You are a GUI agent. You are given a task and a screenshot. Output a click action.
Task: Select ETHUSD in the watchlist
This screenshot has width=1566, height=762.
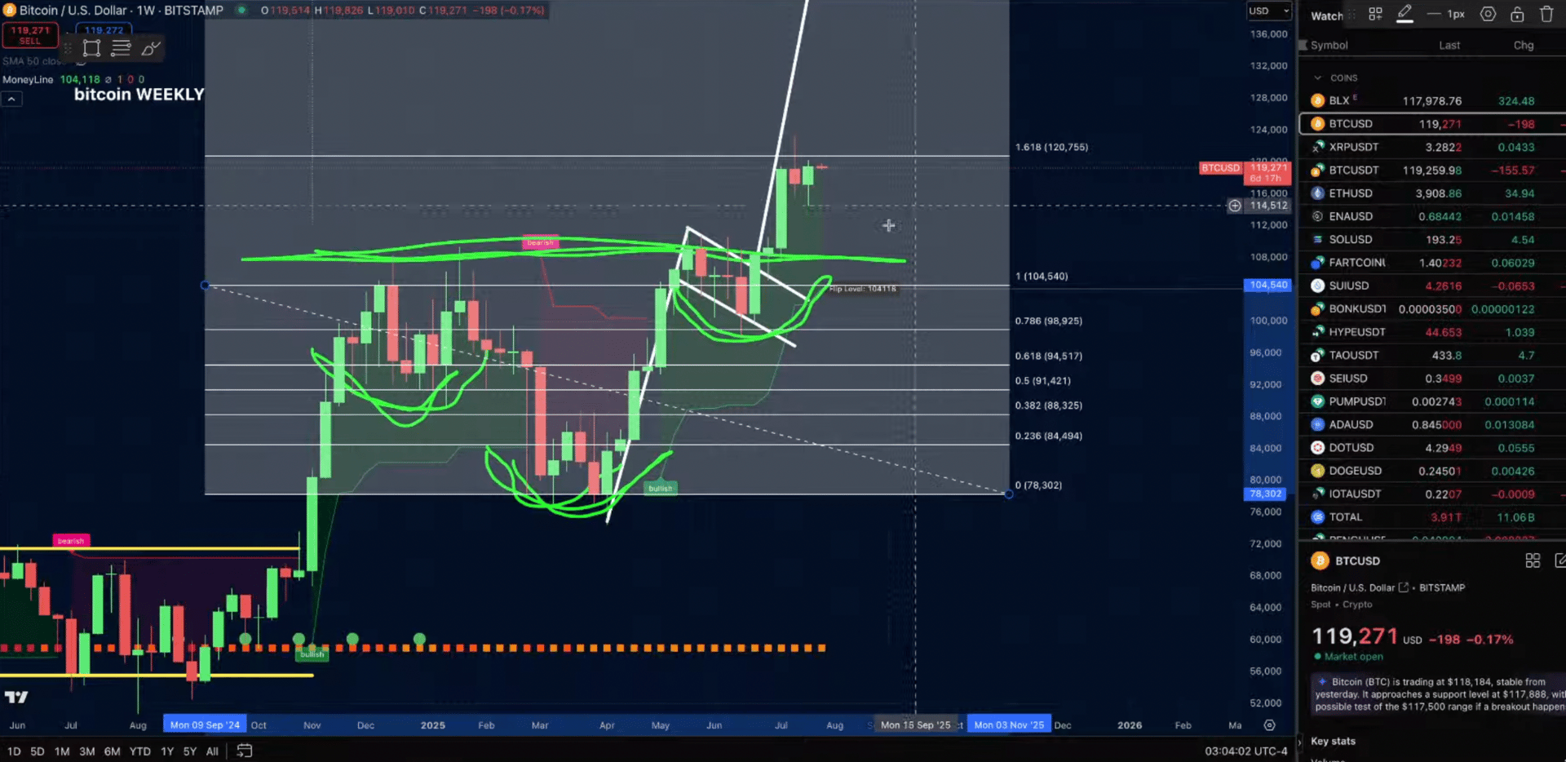point(1431,193)
